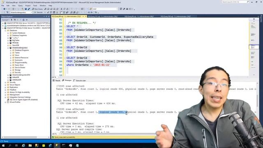Click the Object Explorer horizontal scrollbar
This screenshot has height=148, width=263.
[25, 137]
